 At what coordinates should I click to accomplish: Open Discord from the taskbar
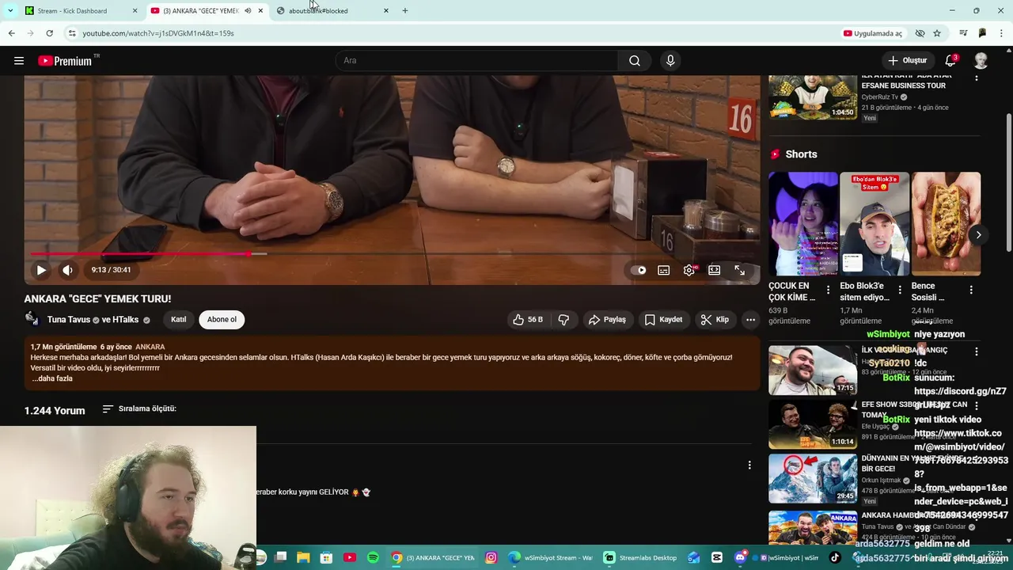coord(740,558)
